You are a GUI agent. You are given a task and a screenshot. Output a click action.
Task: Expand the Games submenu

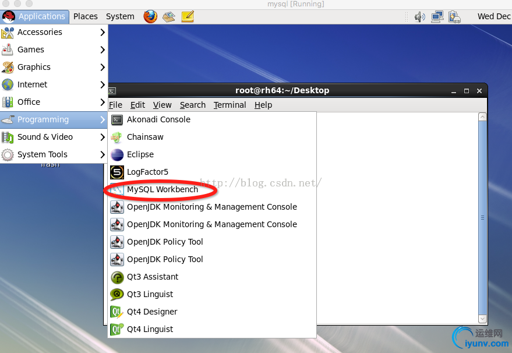point(54,50)
